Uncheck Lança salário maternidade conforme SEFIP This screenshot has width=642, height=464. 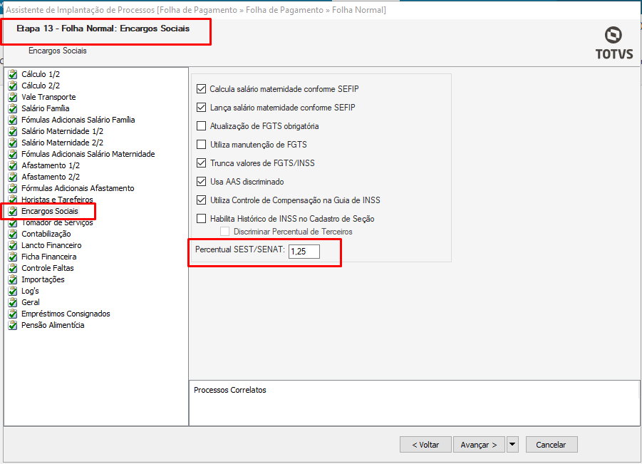tap(201, 108)
